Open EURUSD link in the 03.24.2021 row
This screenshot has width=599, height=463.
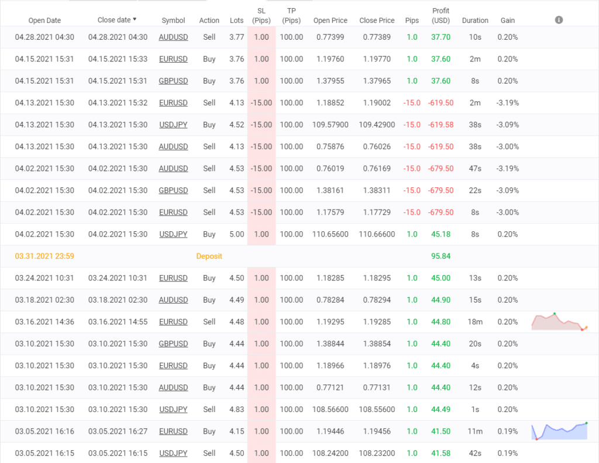pyautogui.click(x=173, y=278)
